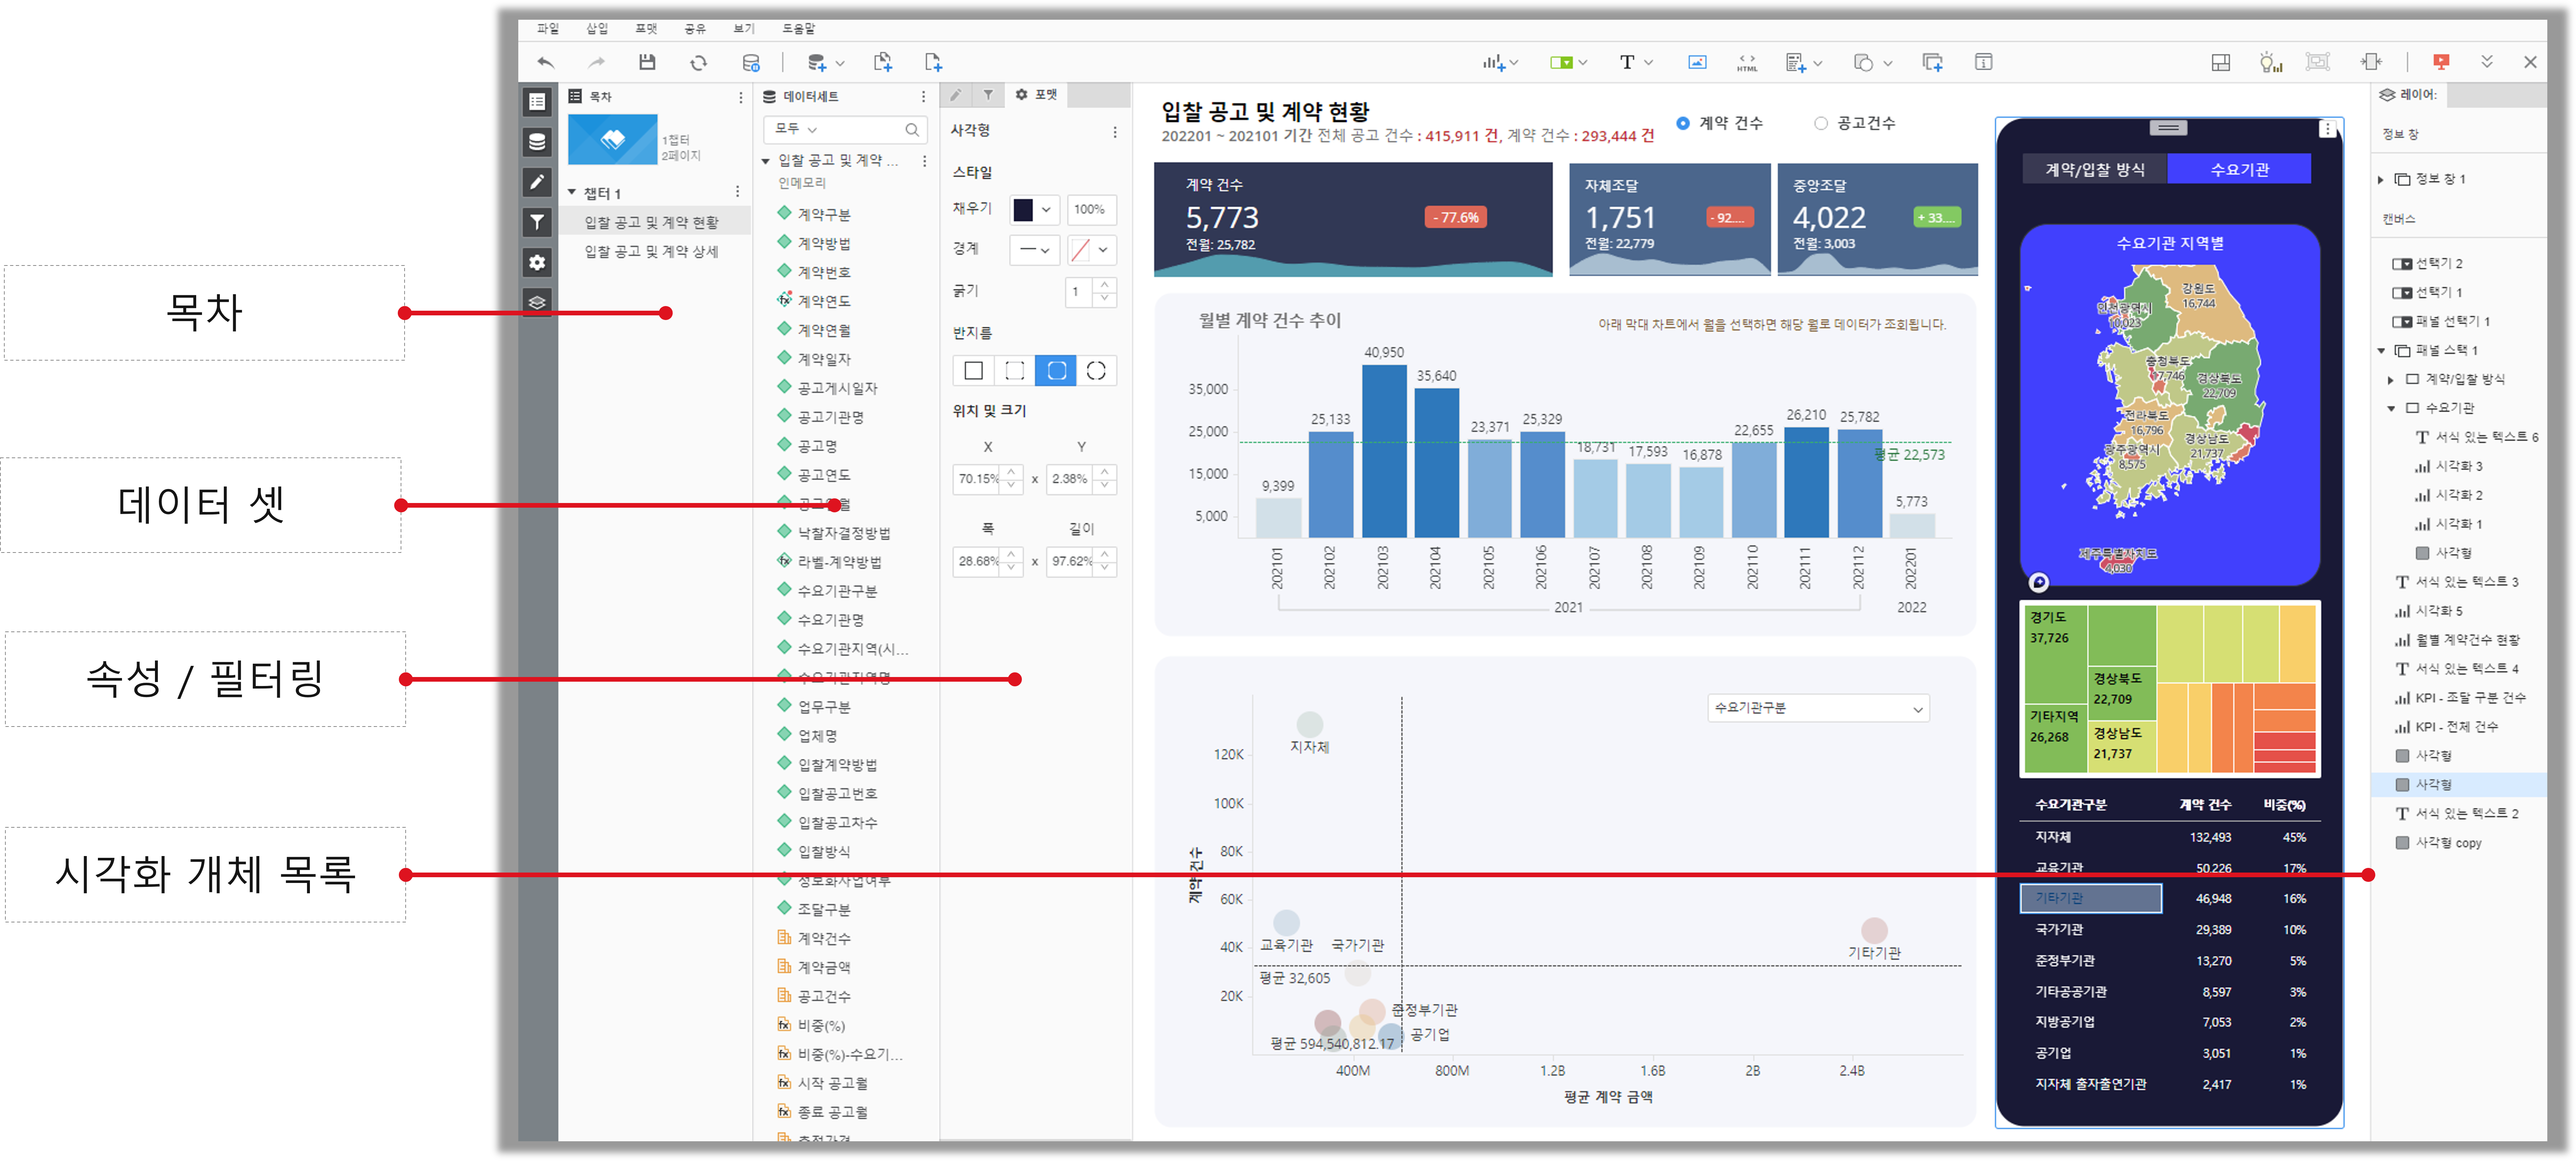Open the 삽입 menu
This screenshot has width=2576, height=1161.
[x=596, y=28]
